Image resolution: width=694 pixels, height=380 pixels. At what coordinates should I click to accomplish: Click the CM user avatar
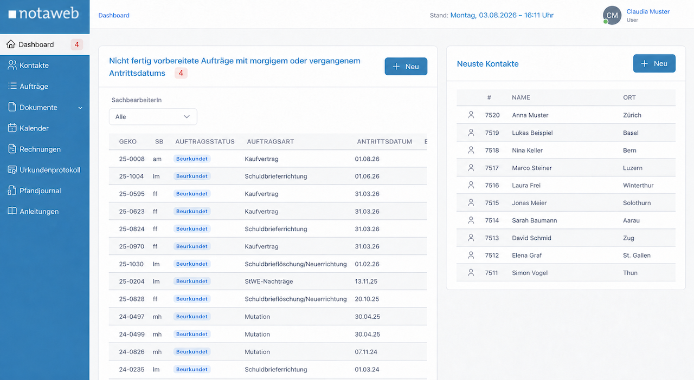click(x=612, y=15)
